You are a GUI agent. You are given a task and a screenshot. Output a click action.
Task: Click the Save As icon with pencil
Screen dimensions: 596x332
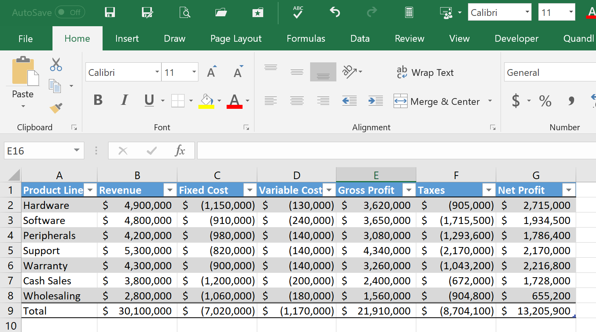(x=148, y=12)
